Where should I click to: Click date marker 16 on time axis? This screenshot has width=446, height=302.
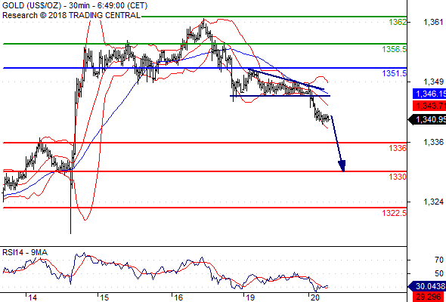(x=178, y=297)
